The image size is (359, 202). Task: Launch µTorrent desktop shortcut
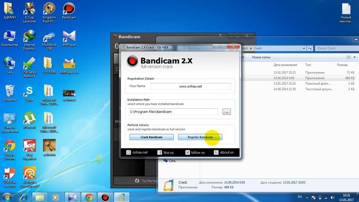coord(29,121)
